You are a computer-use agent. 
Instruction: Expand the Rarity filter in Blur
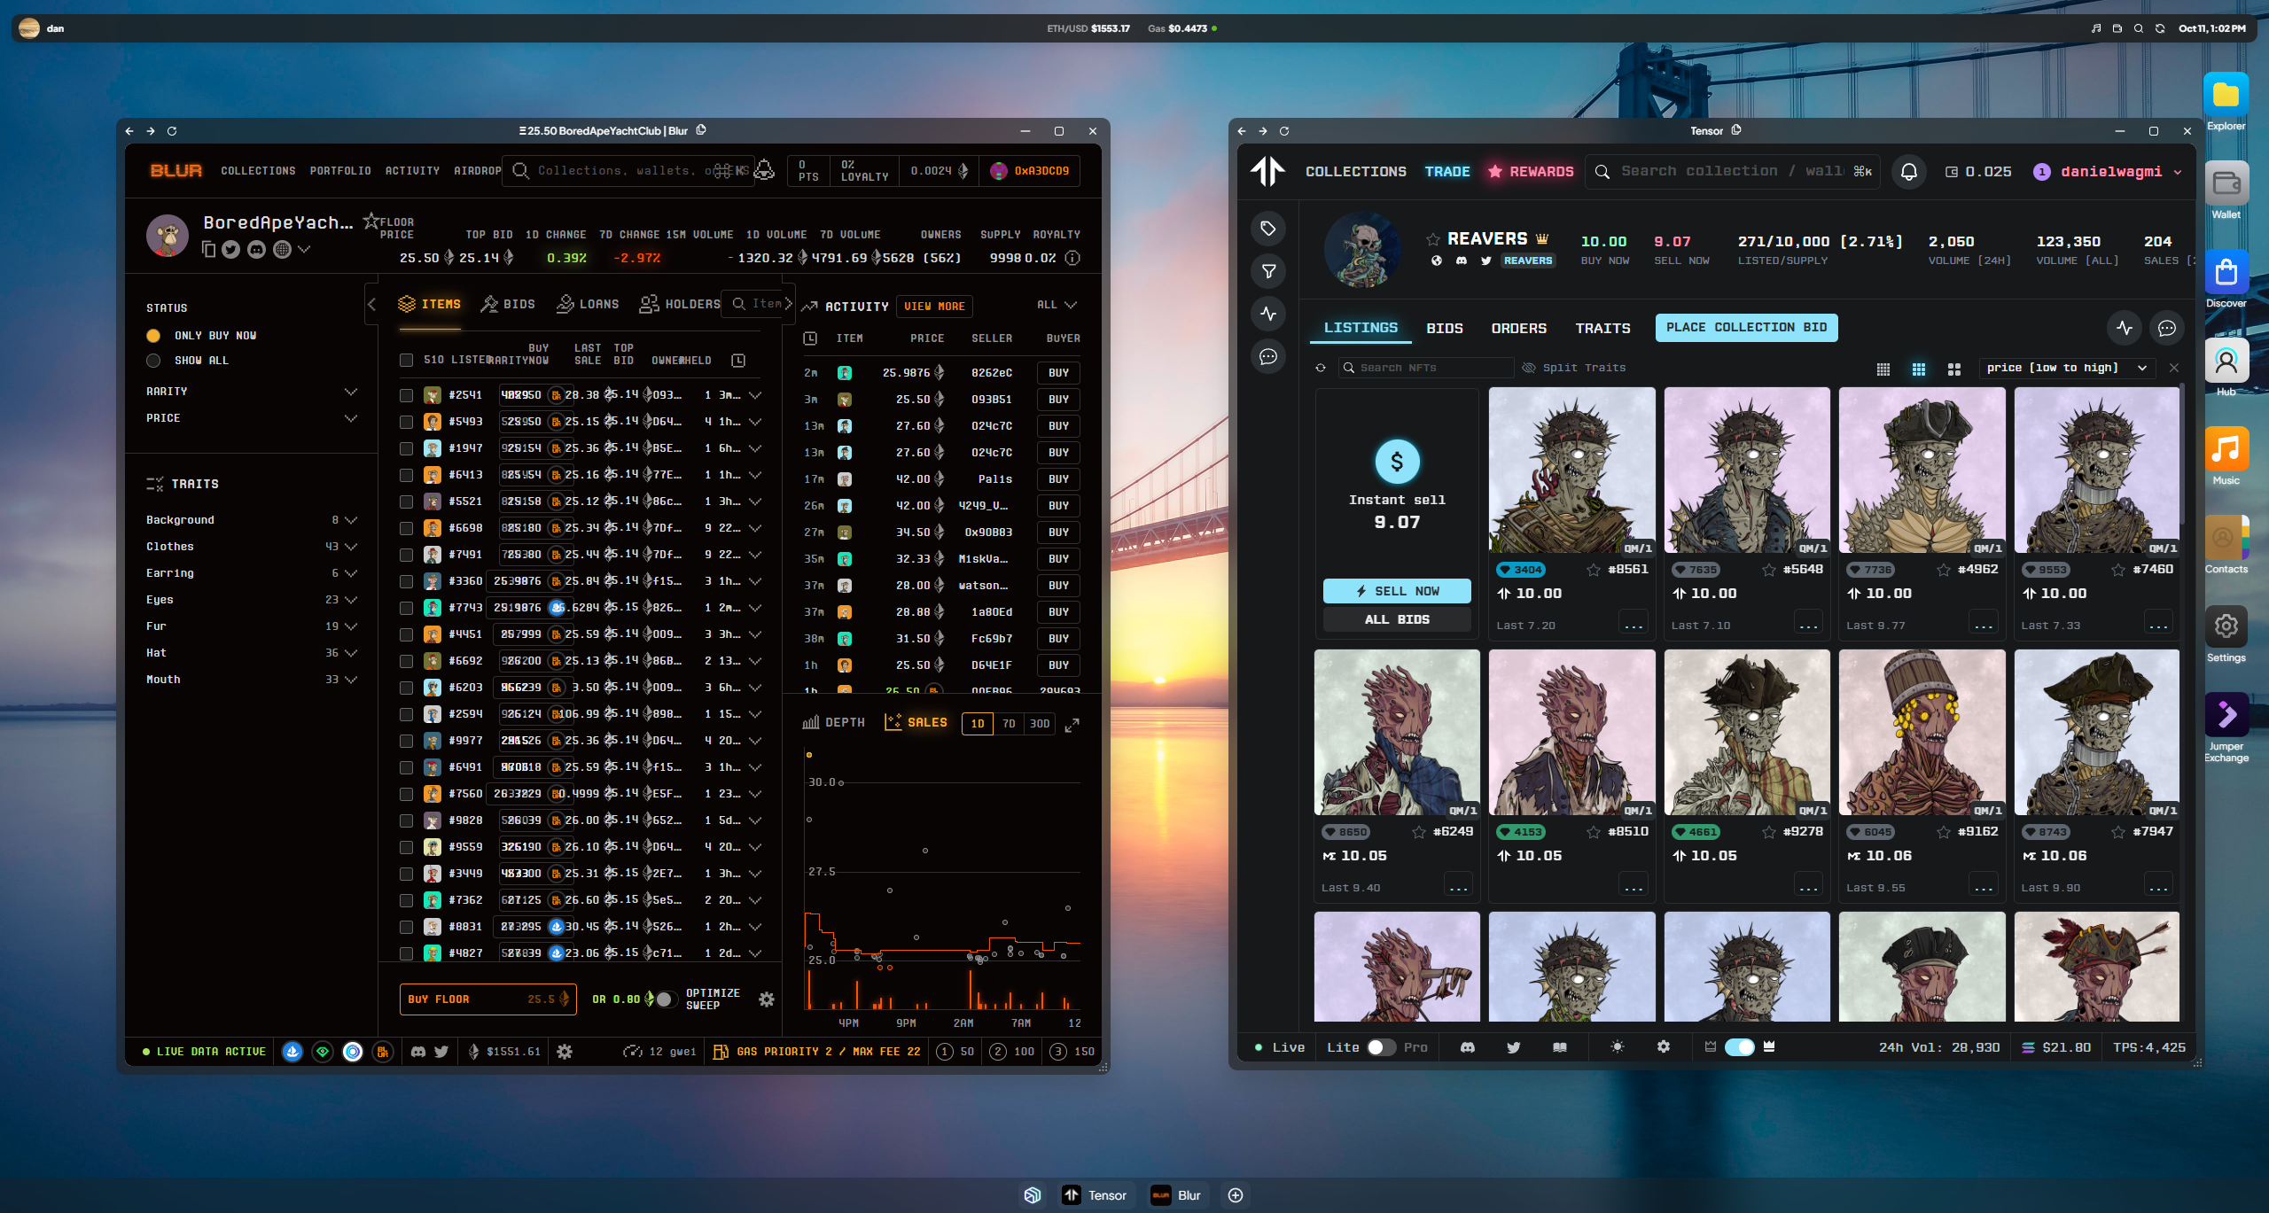tap(351, 392)
